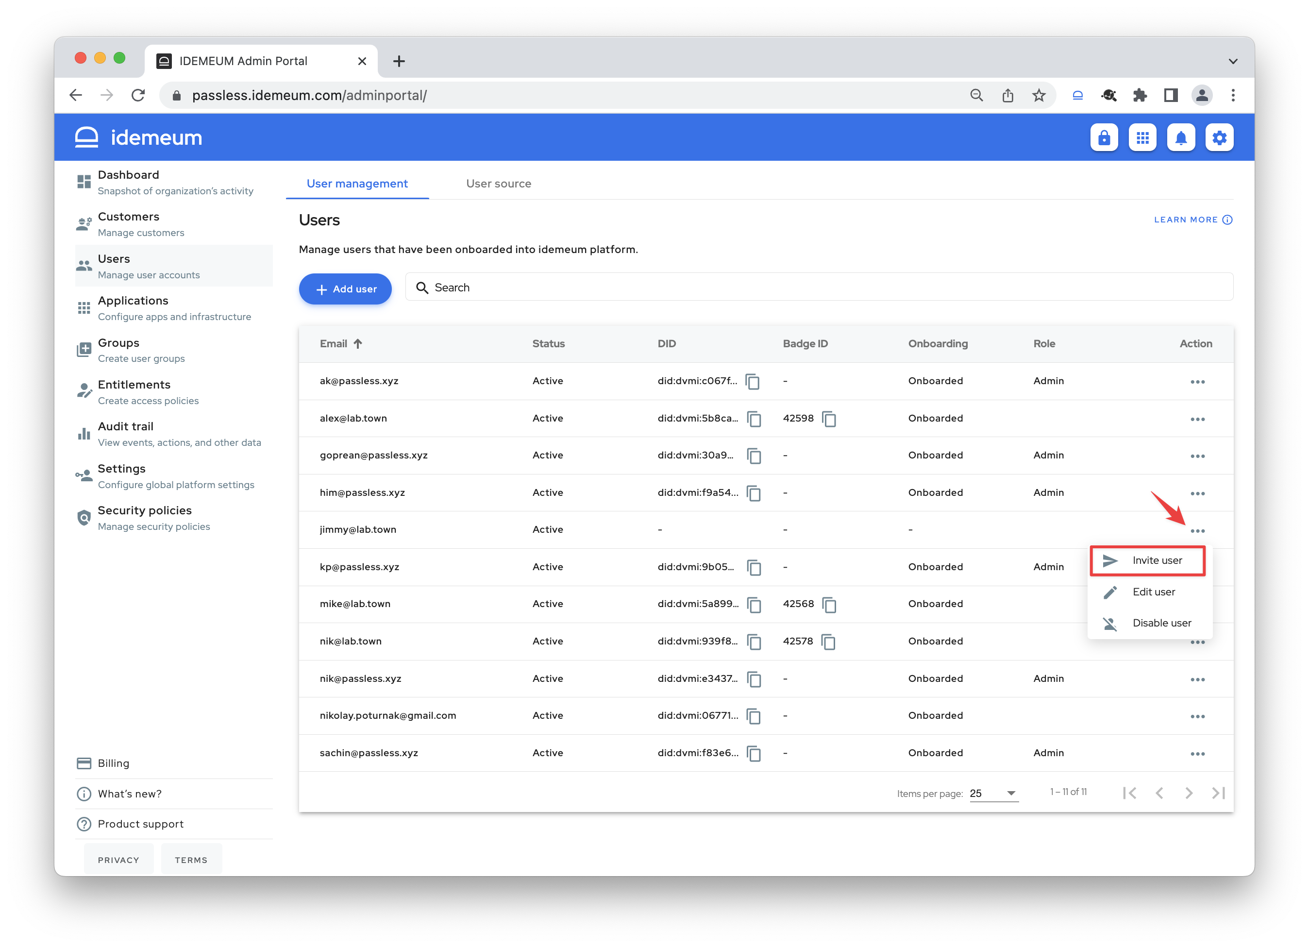Copy DID for him@passless.xyz
The image size is (1309, 948).
click(x=754, y=493)
